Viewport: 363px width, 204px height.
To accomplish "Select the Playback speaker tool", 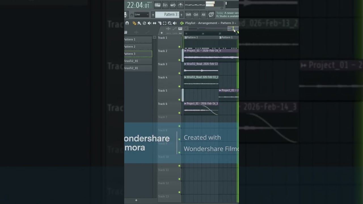I will [x=175, y=23].
